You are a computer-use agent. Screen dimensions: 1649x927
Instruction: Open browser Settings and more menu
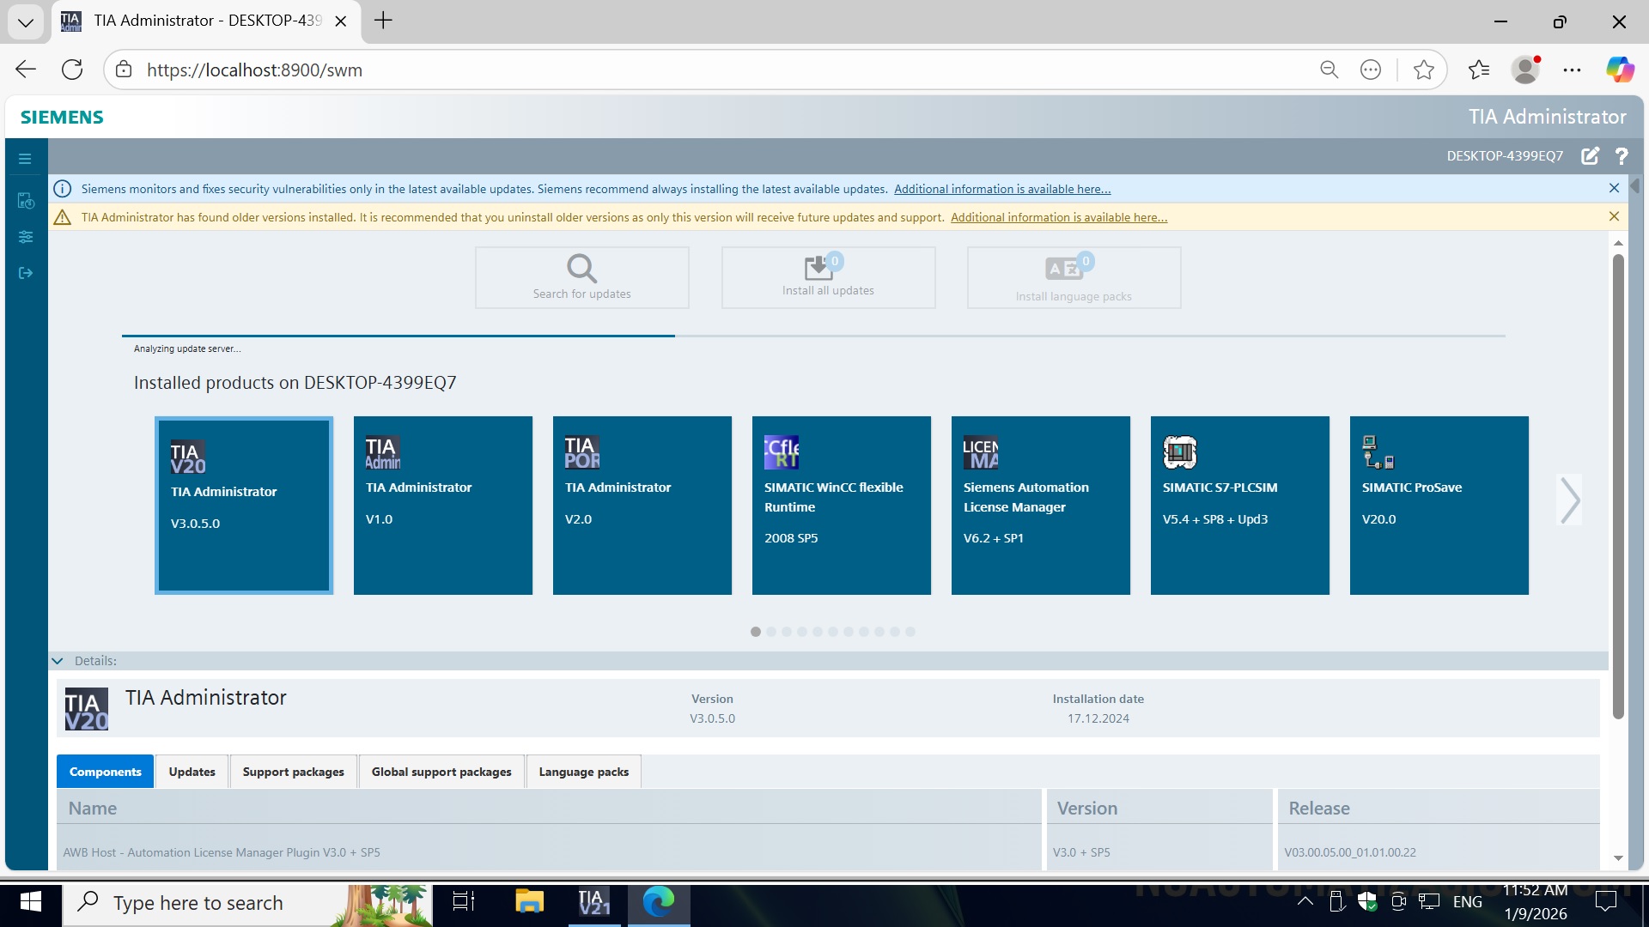(1572, 70)
